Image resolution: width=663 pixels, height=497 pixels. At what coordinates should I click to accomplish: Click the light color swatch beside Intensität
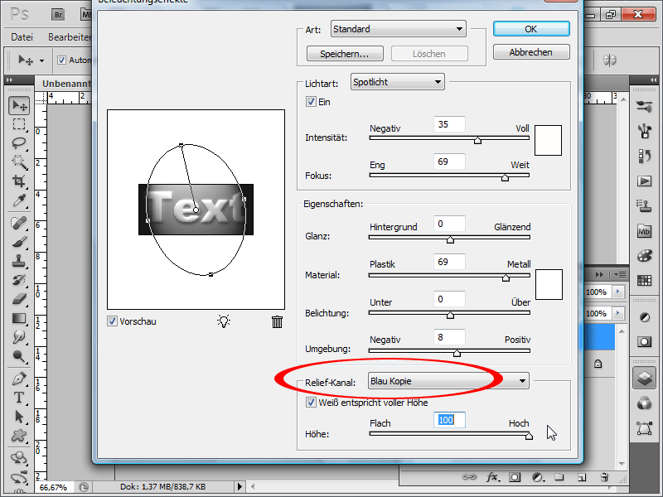548,140
